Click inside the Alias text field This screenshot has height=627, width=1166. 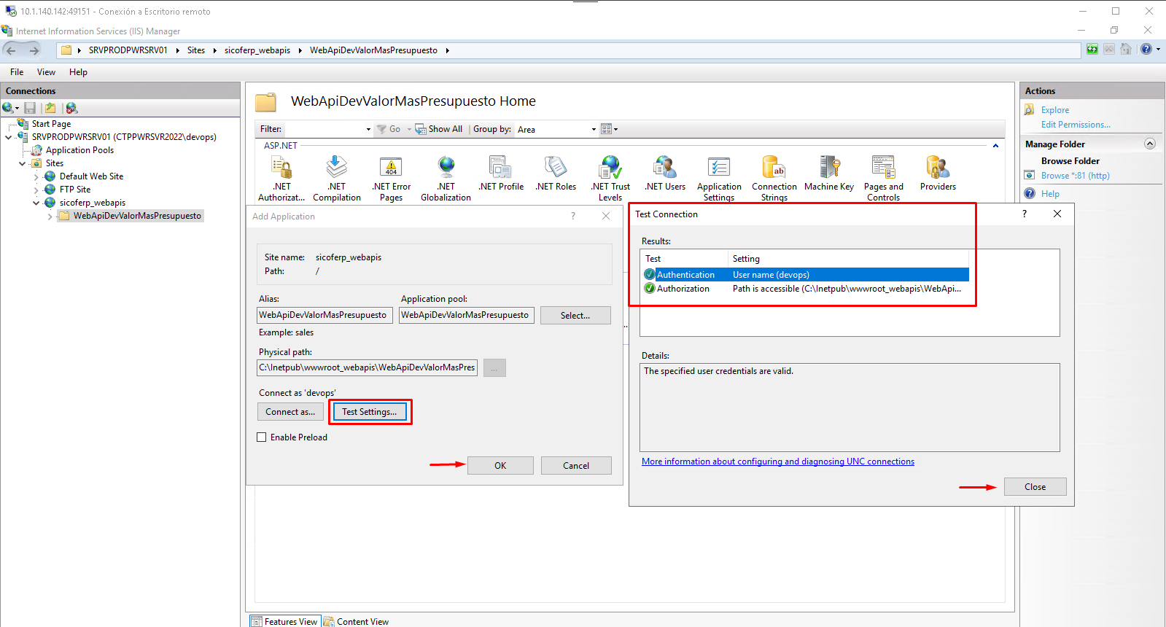[324, 315]
